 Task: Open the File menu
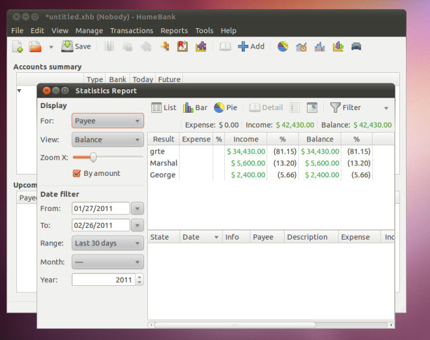coord(18,31)
